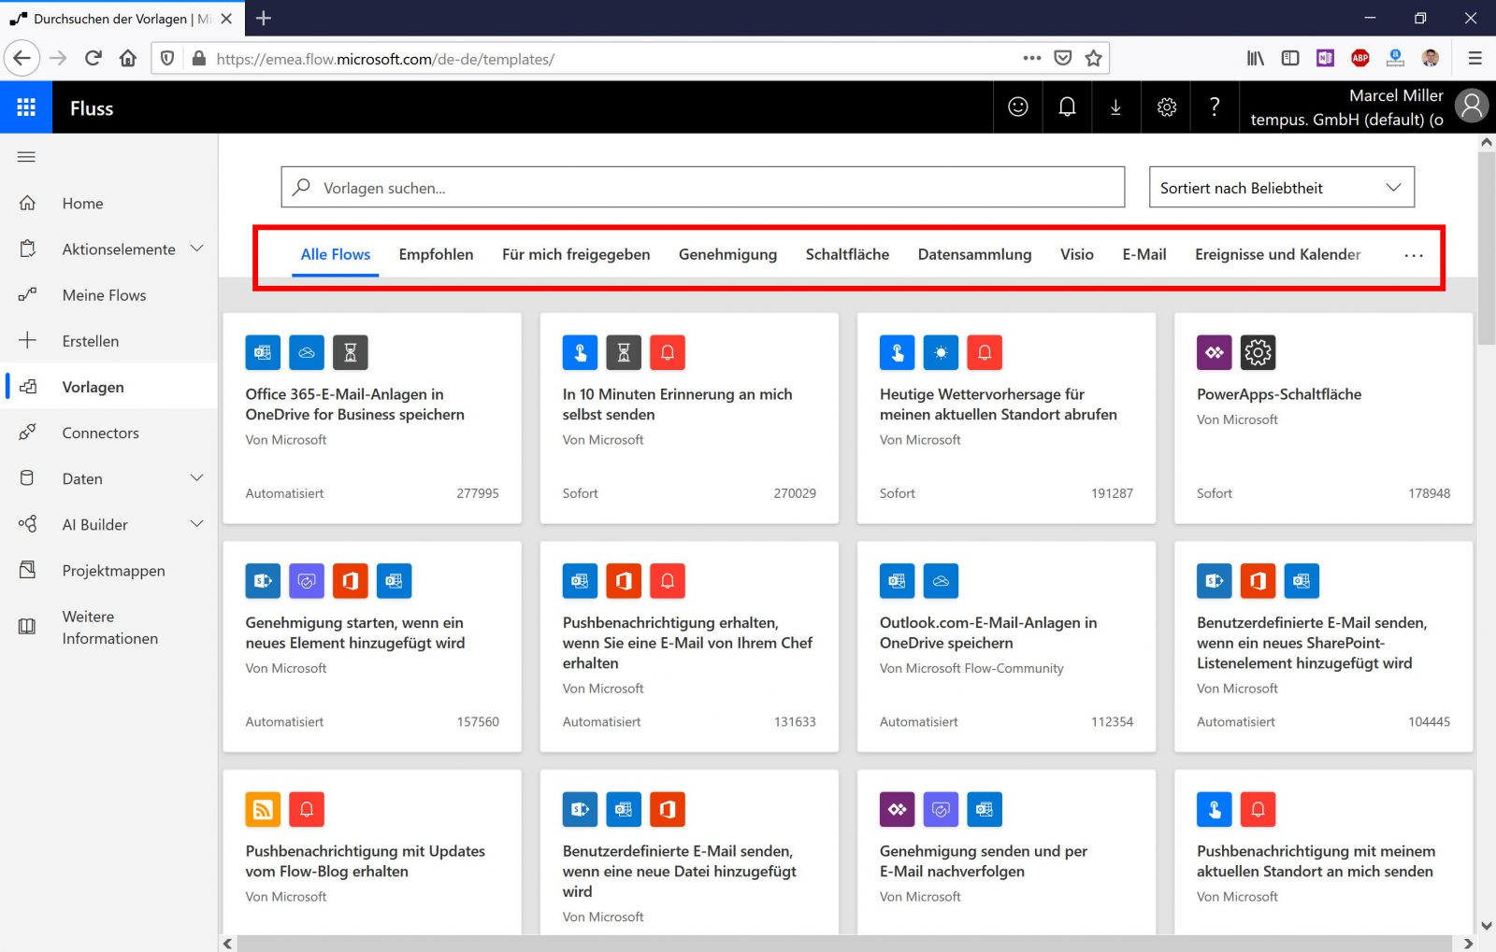Click the Help question mark icon
The height and width of the screenshot is (952, 1496).
1215,107
